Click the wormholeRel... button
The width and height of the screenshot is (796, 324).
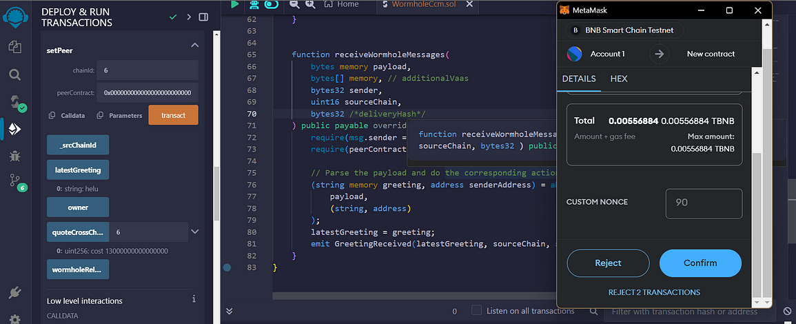[x=78, y=269]
